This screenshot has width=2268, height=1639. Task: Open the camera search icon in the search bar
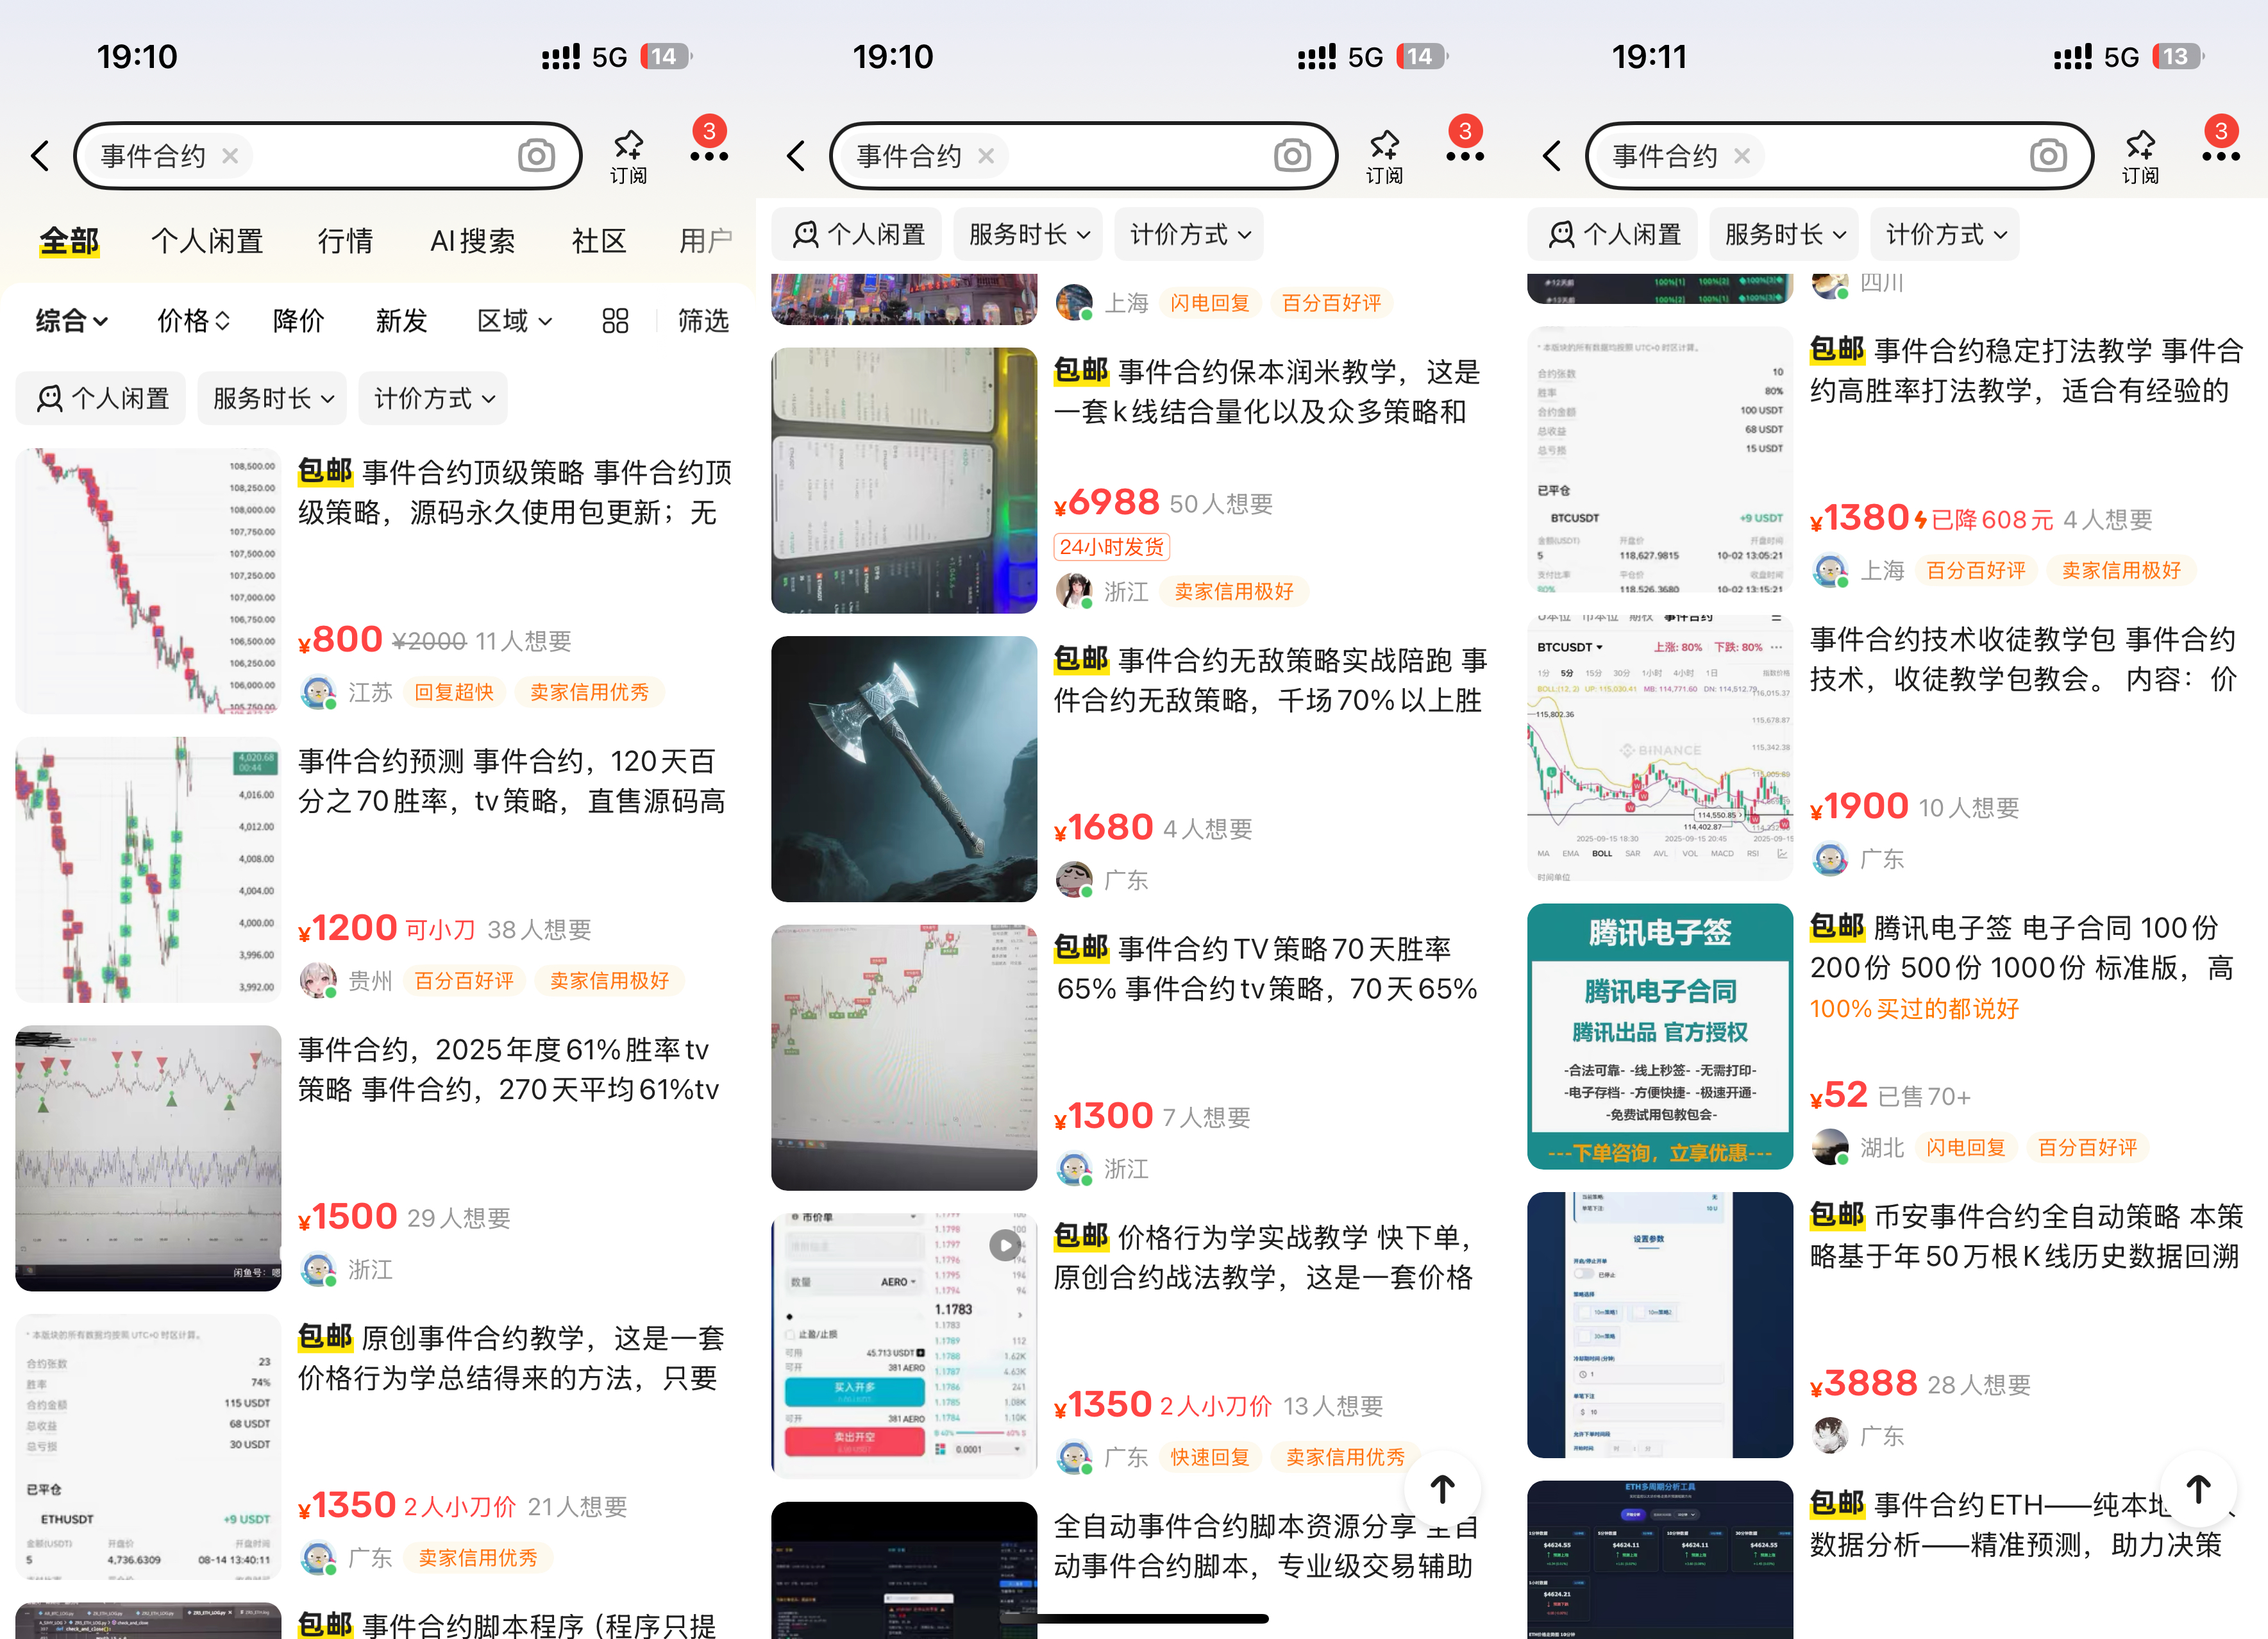pos(537,155)
